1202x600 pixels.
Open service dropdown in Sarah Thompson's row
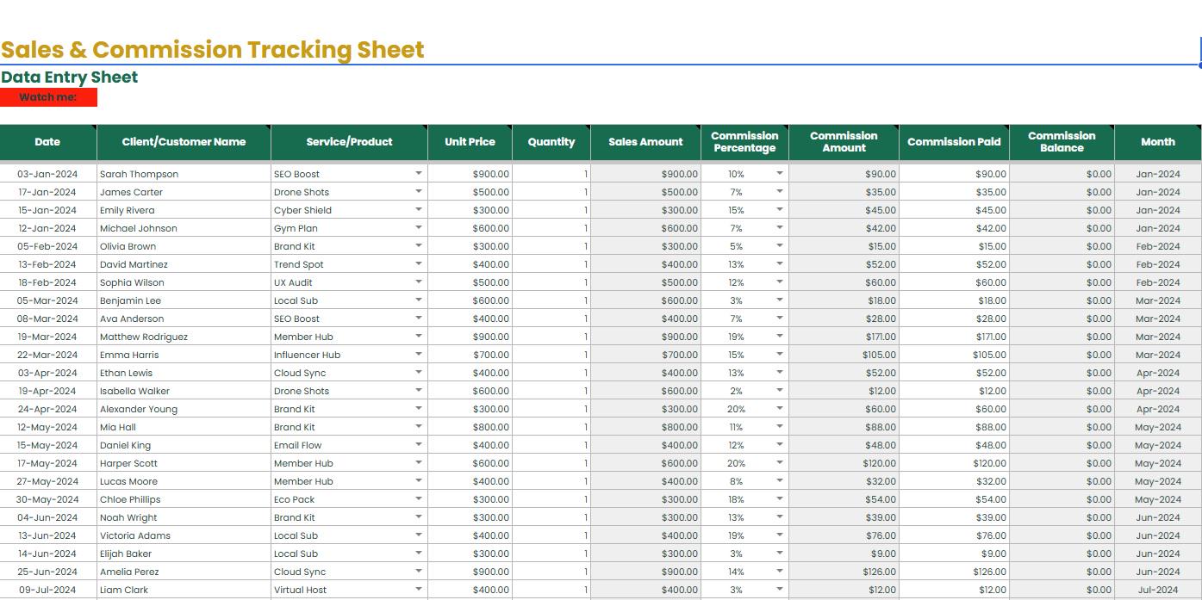pos(419,174)
